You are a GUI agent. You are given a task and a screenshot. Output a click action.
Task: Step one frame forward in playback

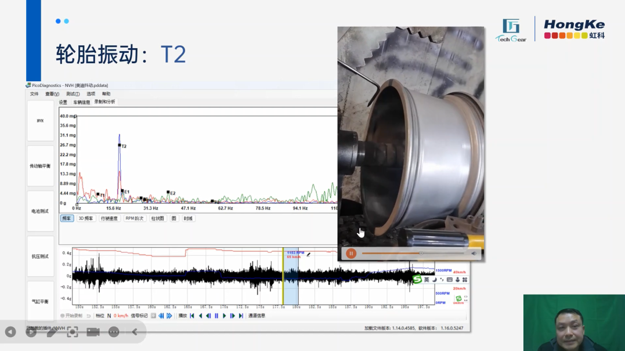pos(232,316)
